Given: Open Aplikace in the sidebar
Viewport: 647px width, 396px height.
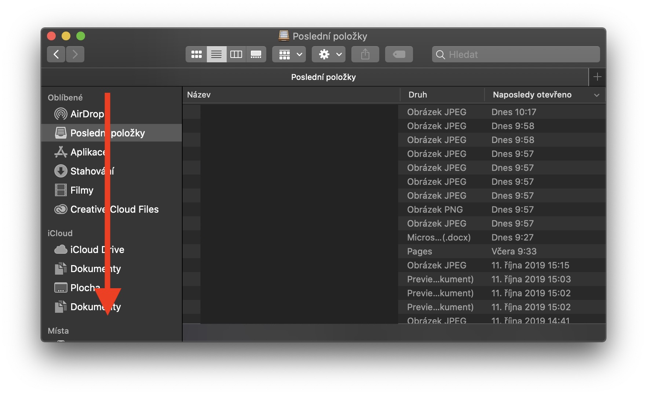Looking at the screenshot, I should click(x=112, y=152).
